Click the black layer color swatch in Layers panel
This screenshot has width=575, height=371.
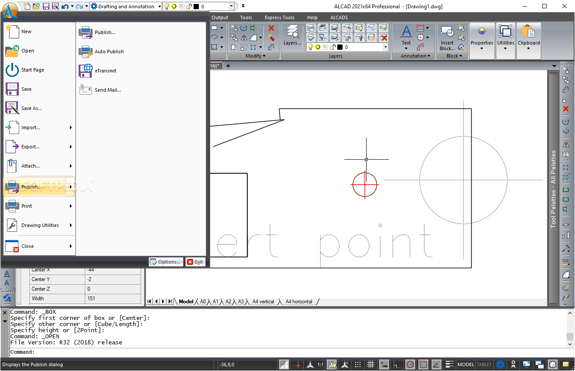point(339,47)
